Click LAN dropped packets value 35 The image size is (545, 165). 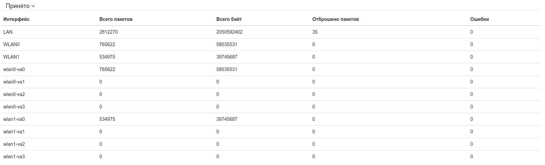[315, 32]
